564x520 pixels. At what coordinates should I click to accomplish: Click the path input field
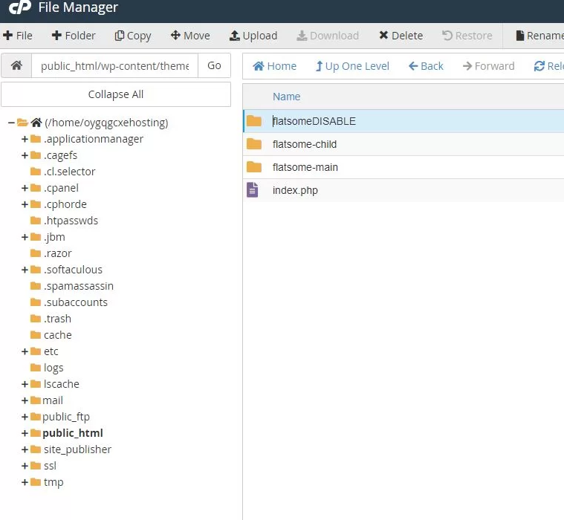(x=114, y=65)
